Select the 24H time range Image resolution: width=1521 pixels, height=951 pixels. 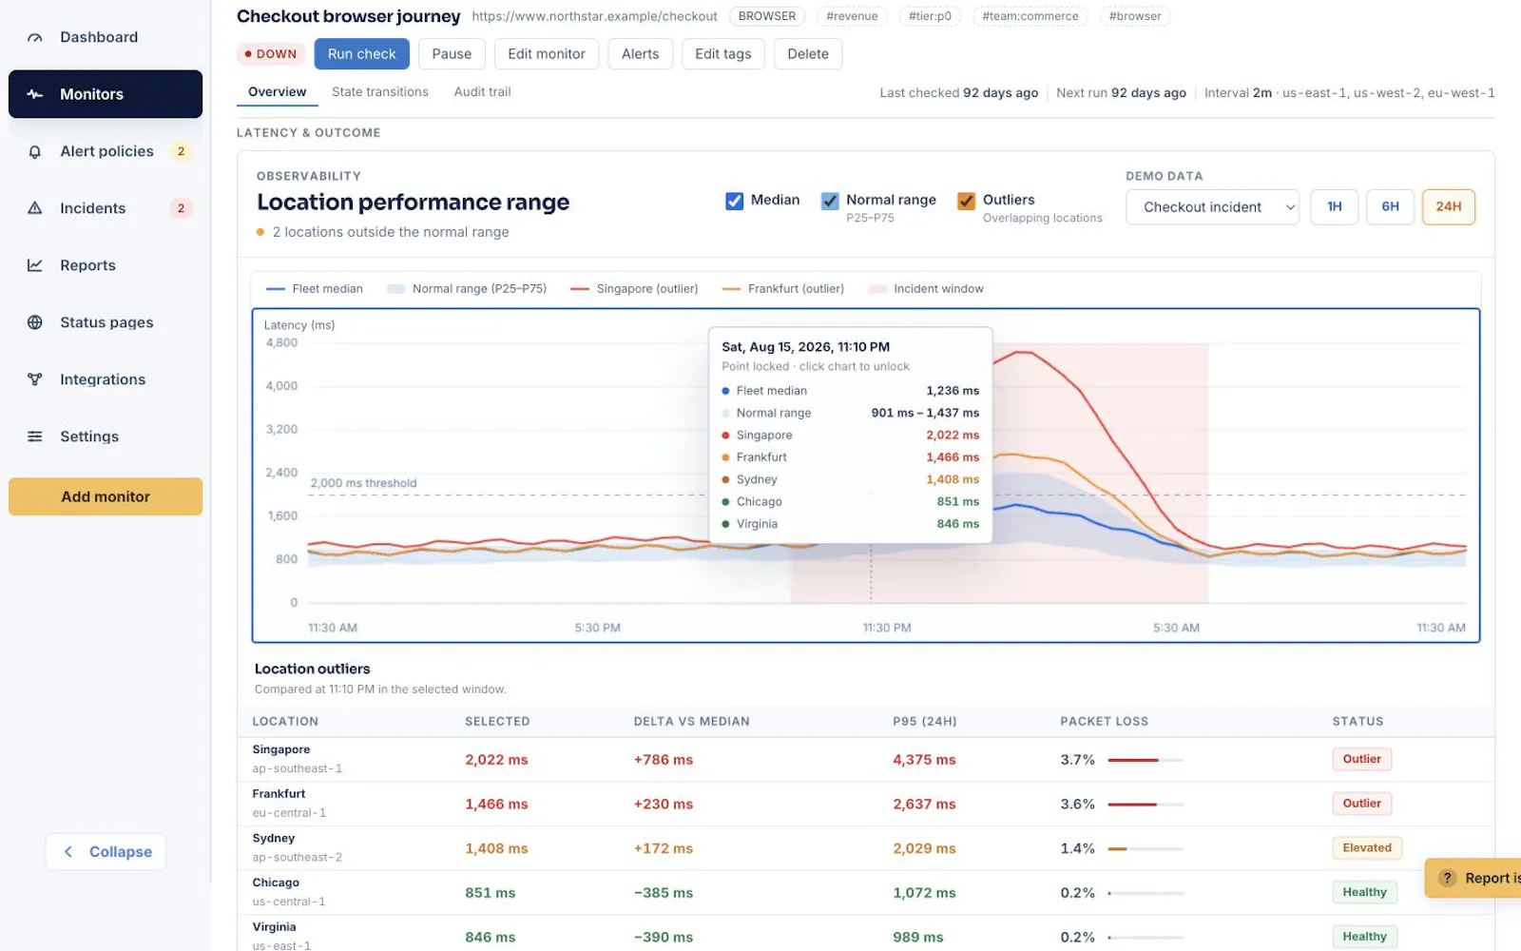click(1449, 207)
